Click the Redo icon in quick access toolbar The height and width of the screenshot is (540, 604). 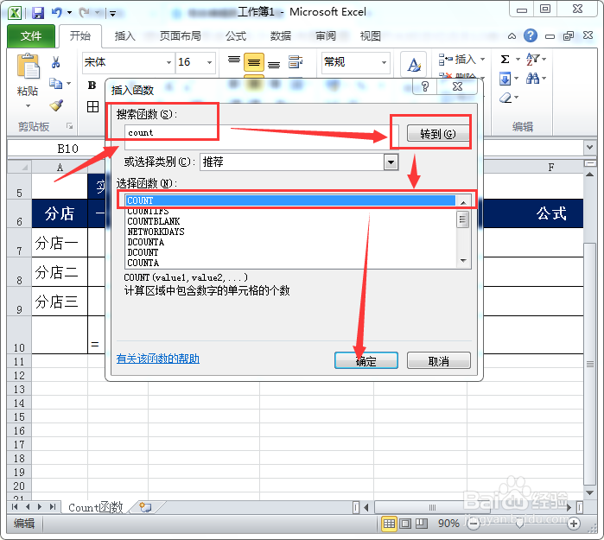coord(84,13)
